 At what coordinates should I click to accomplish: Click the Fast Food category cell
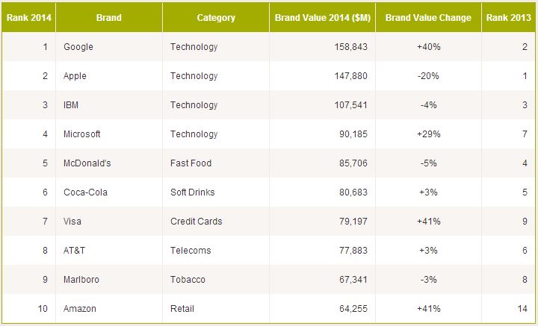pos(191,163)
